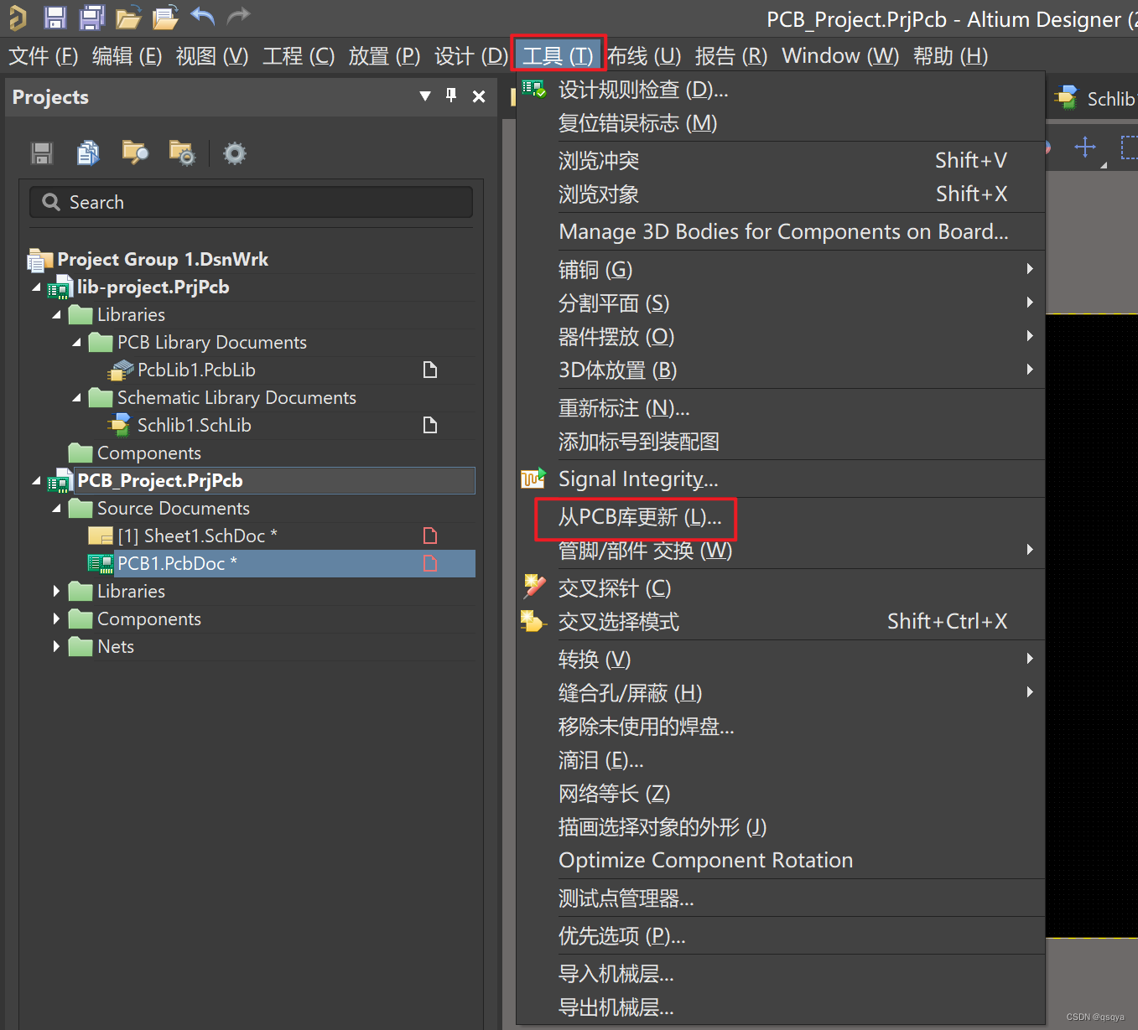This screenshot has width=1138, height=1030.
Task: Open the 文件 (F) menu
Action: (43, 56)
